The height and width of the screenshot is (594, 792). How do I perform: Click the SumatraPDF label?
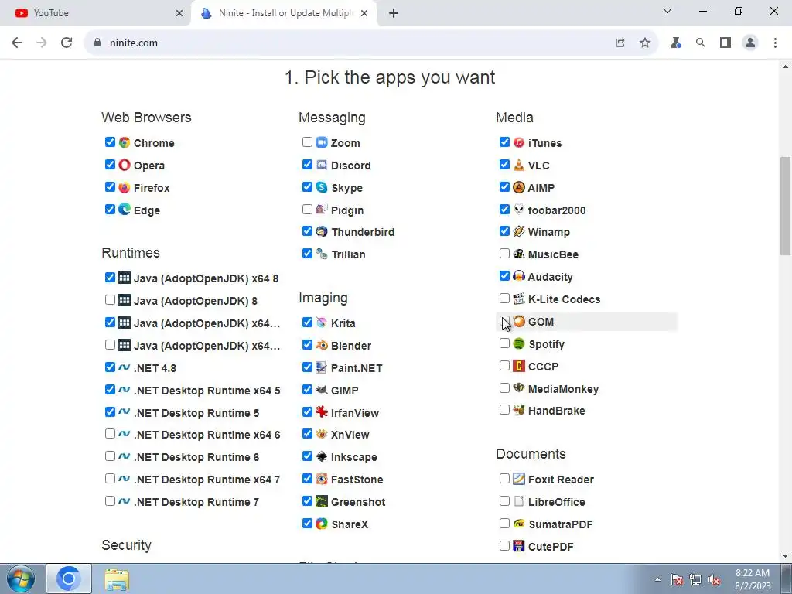click(560, 524)
